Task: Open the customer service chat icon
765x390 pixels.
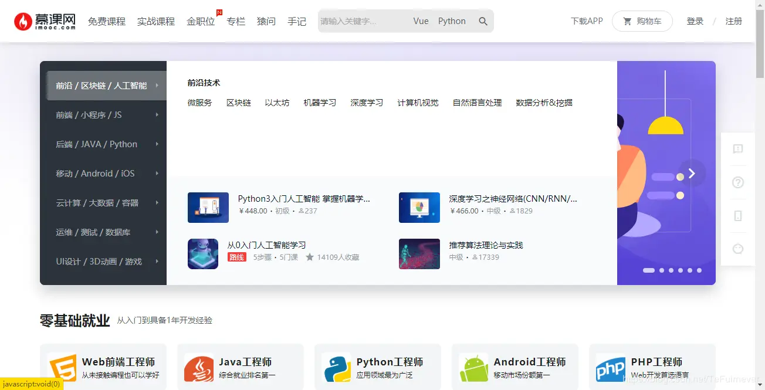Action: coord(737,248)
